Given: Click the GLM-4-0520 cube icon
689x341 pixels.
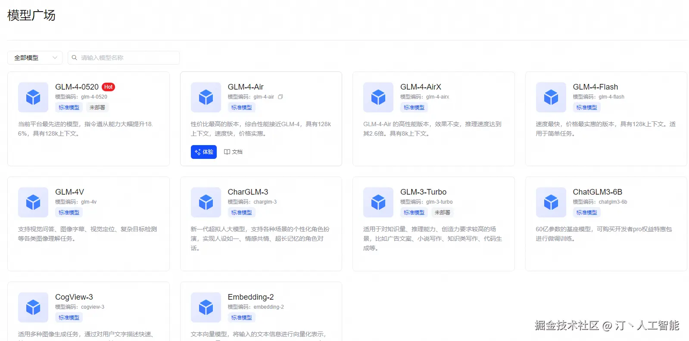Looking at the screenshot, I should 33,97.
